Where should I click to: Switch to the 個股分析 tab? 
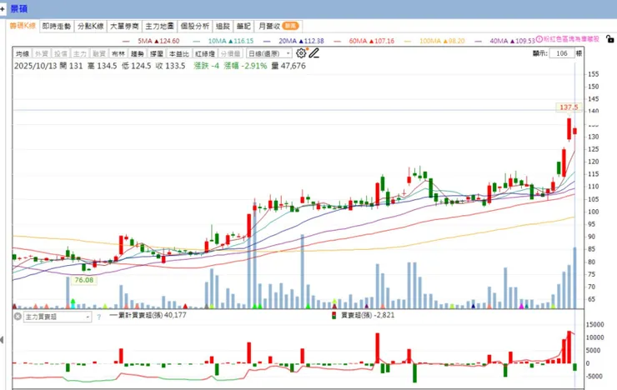pos(195,26)
